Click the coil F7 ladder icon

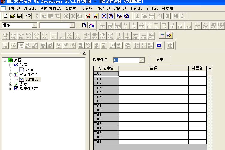(37, 36)
